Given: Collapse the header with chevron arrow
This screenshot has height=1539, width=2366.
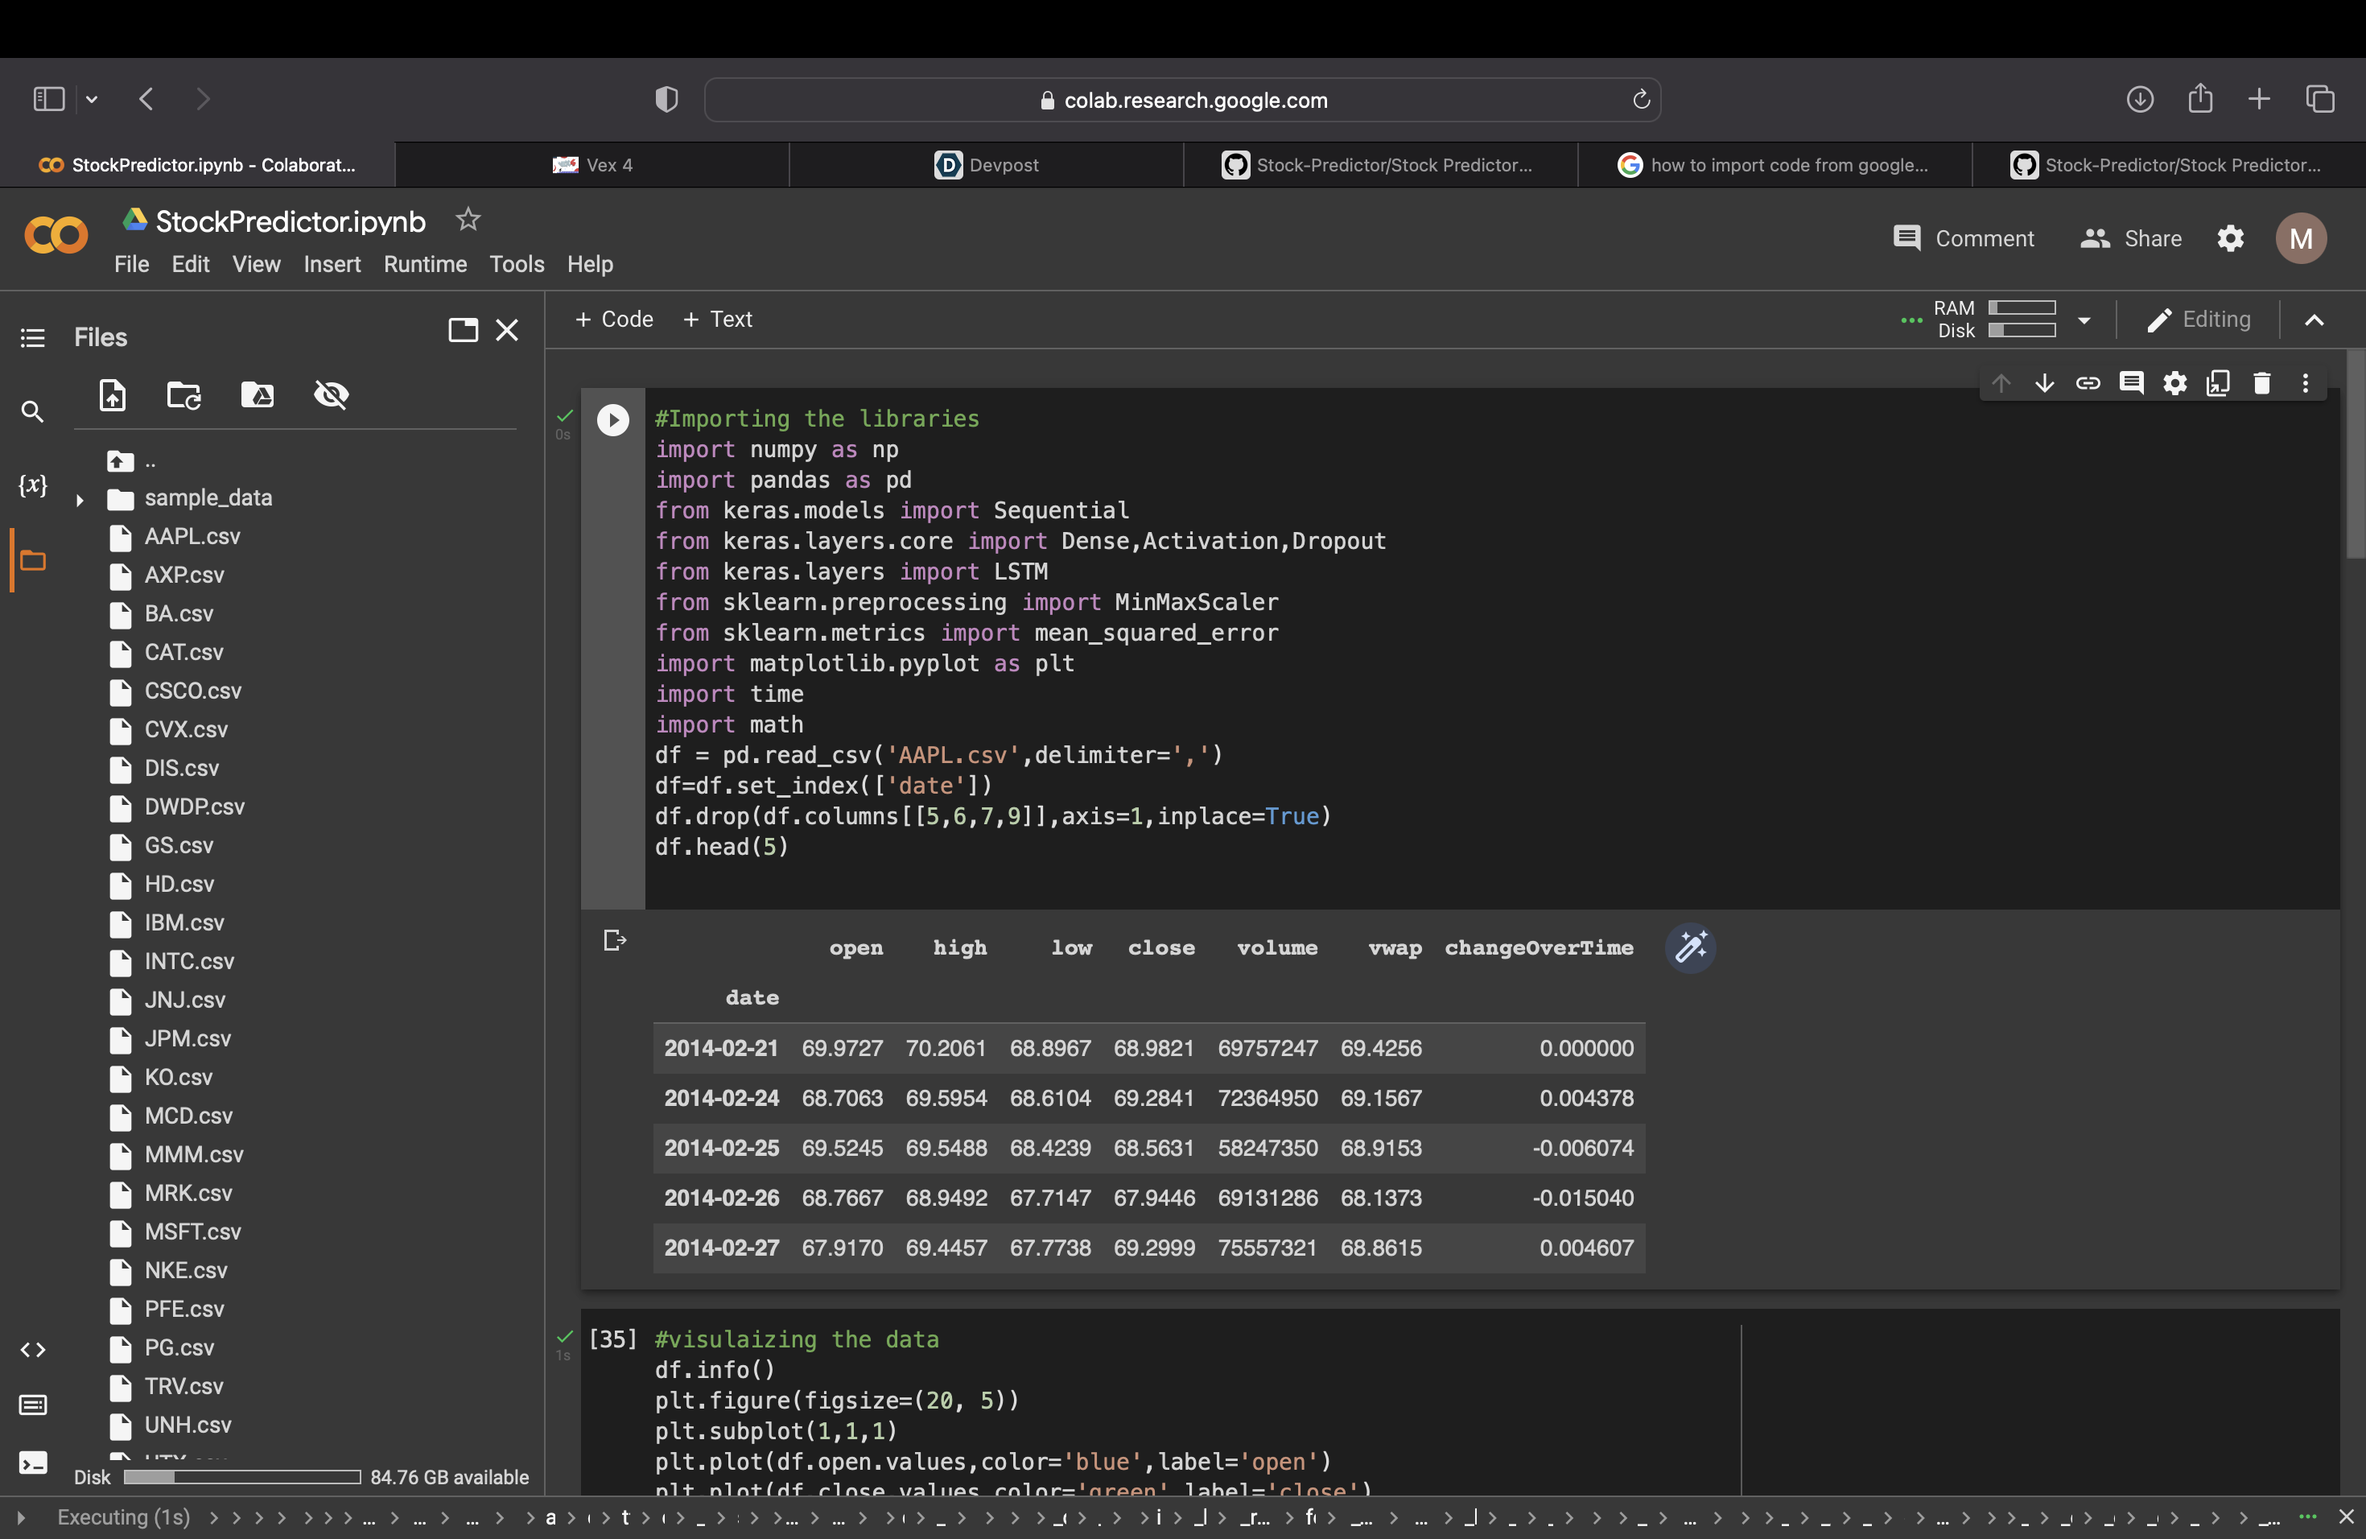Looking at the screenshot, I should click(2314, 320).
